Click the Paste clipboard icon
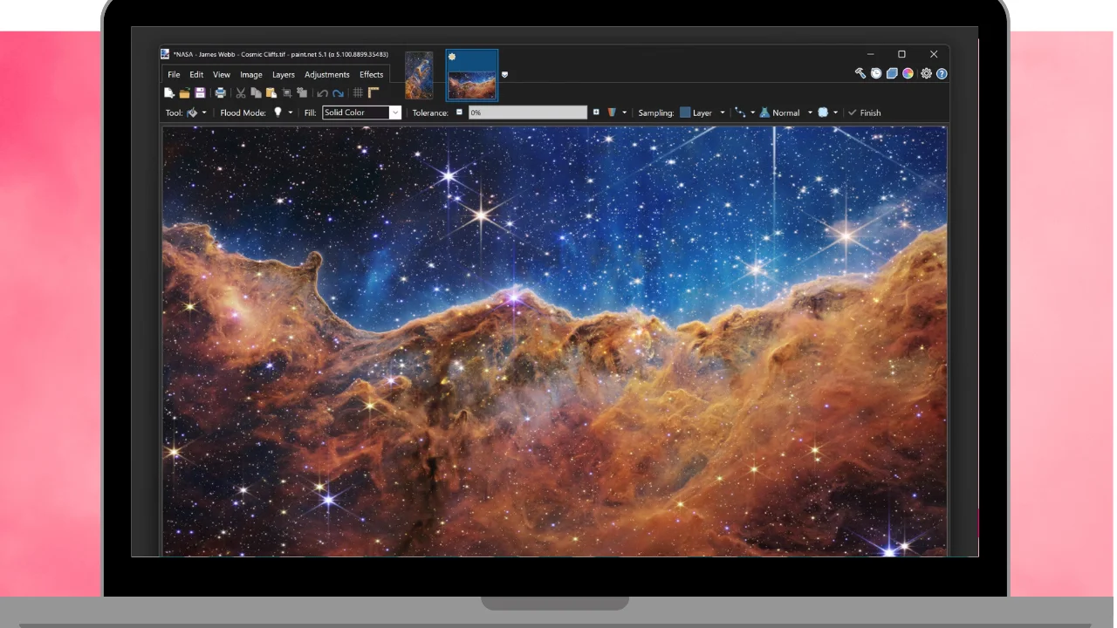 271,93
